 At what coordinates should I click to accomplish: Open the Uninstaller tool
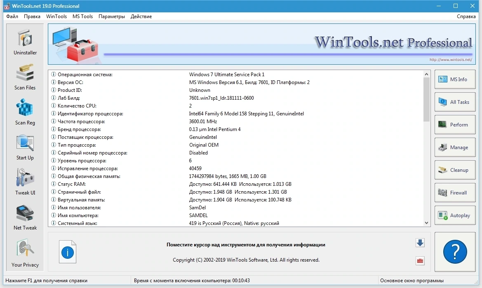(x=25, y=42)
